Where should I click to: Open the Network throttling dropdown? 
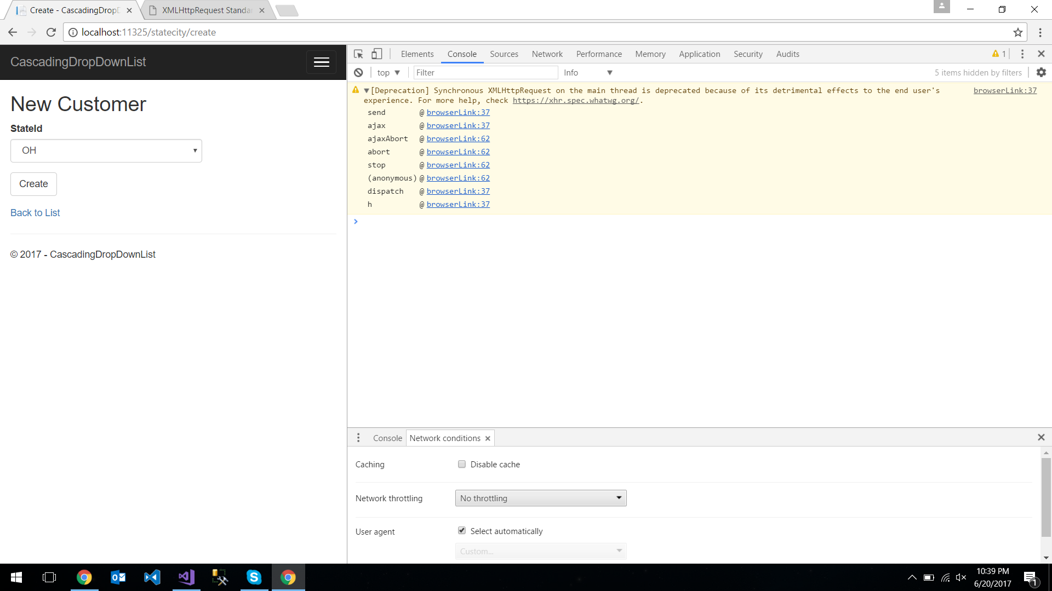click(540, 498)
